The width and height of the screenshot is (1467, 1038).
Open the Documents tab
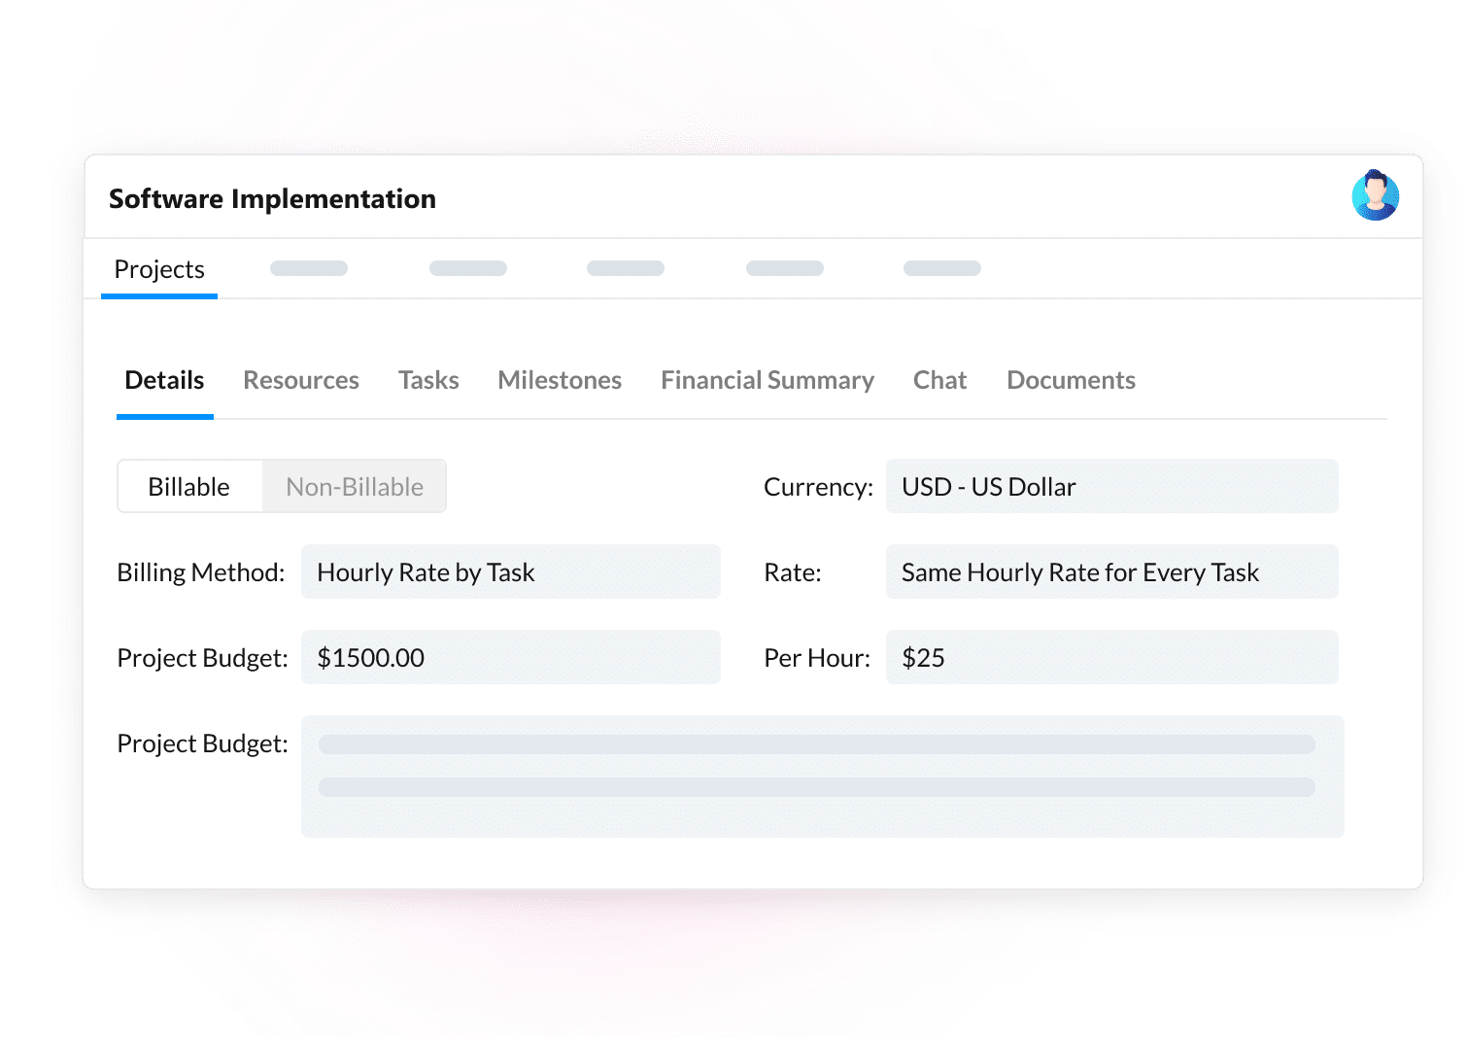point(1071,380)
